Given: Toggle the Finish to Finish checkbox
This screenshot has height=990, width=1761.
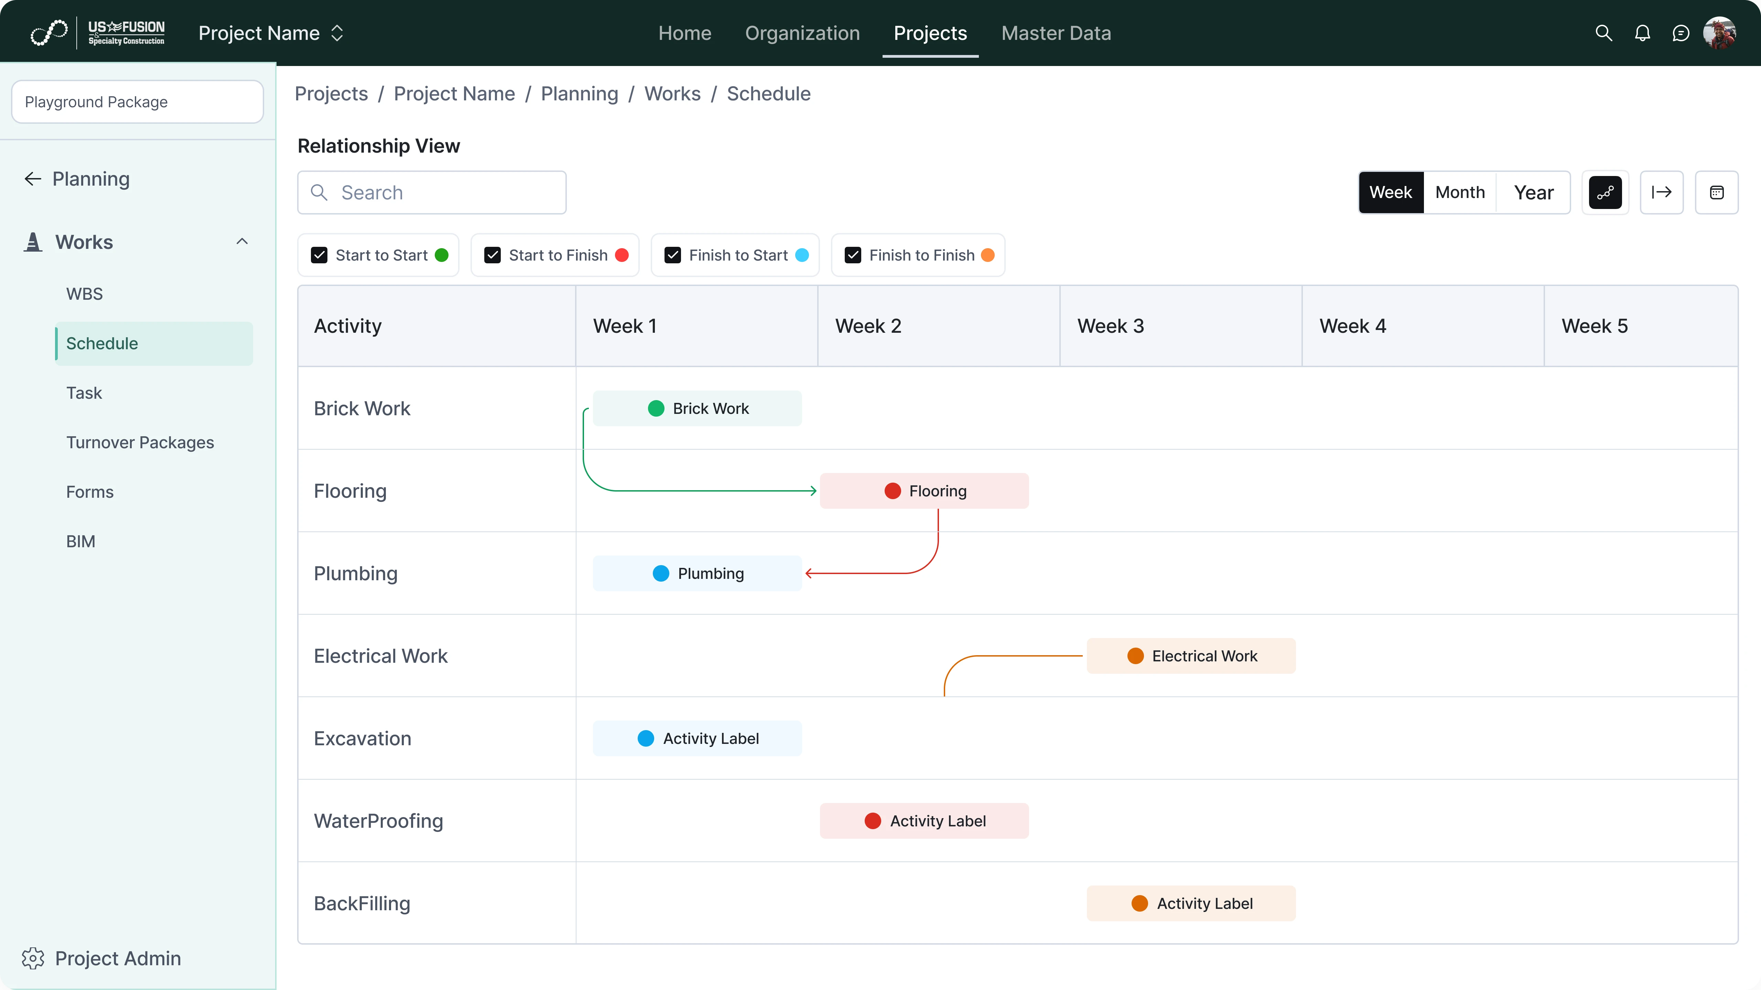Looking at the screenshot, I should coord(852,255).
